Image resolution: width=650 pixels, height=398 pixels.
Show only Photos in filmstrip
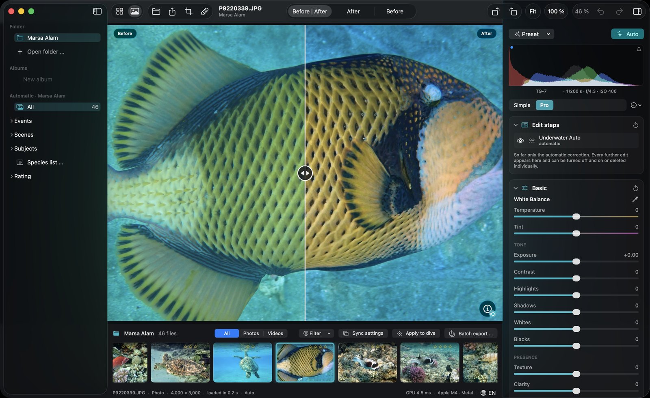tap(251, 333)
